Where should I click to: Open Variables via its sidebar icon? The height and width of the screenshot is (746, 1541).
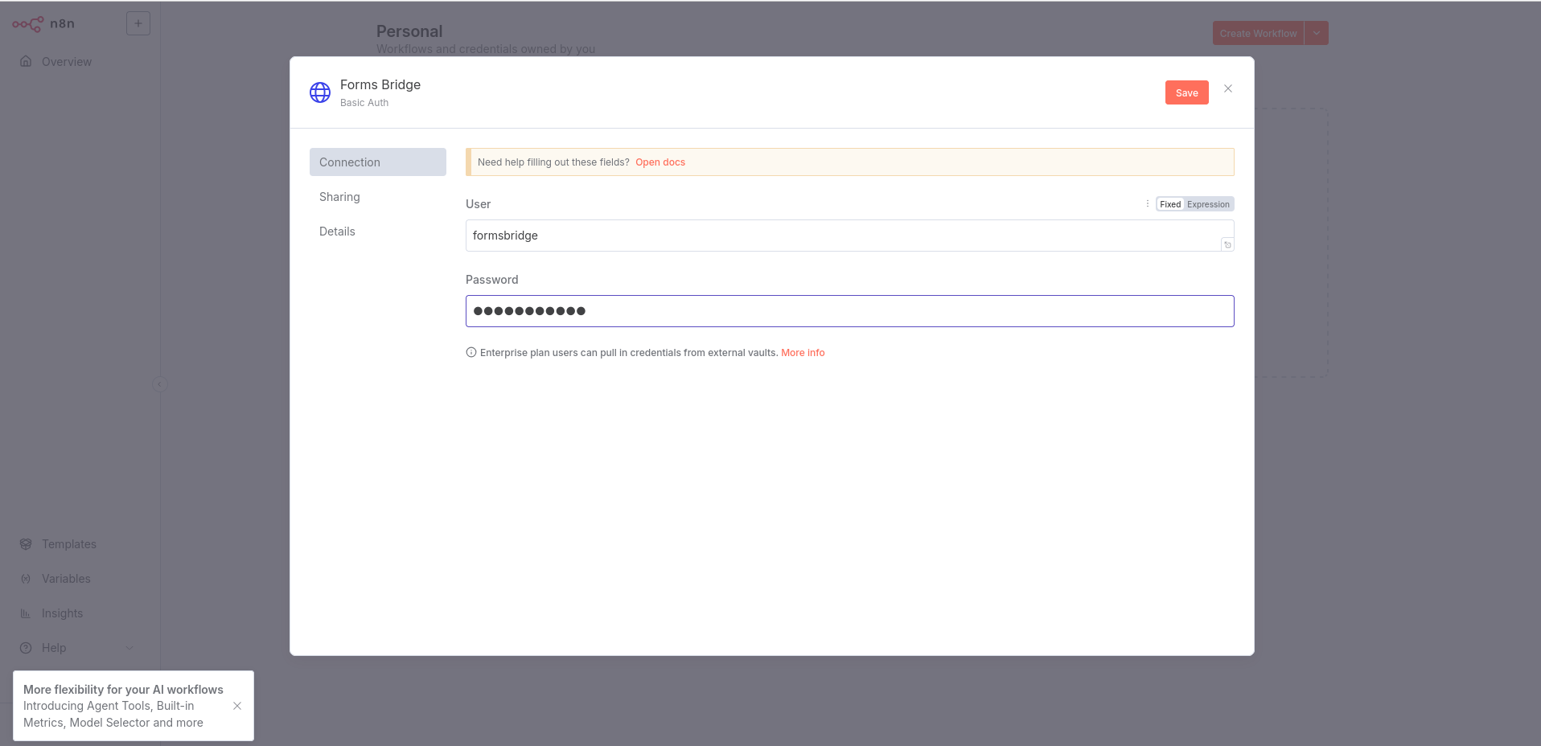coord(26,578)
